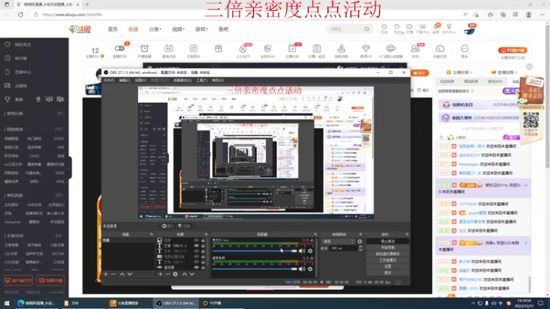Open the streamer task checklist icon
This screenshot has width=550, height=309.
[291, 48]
